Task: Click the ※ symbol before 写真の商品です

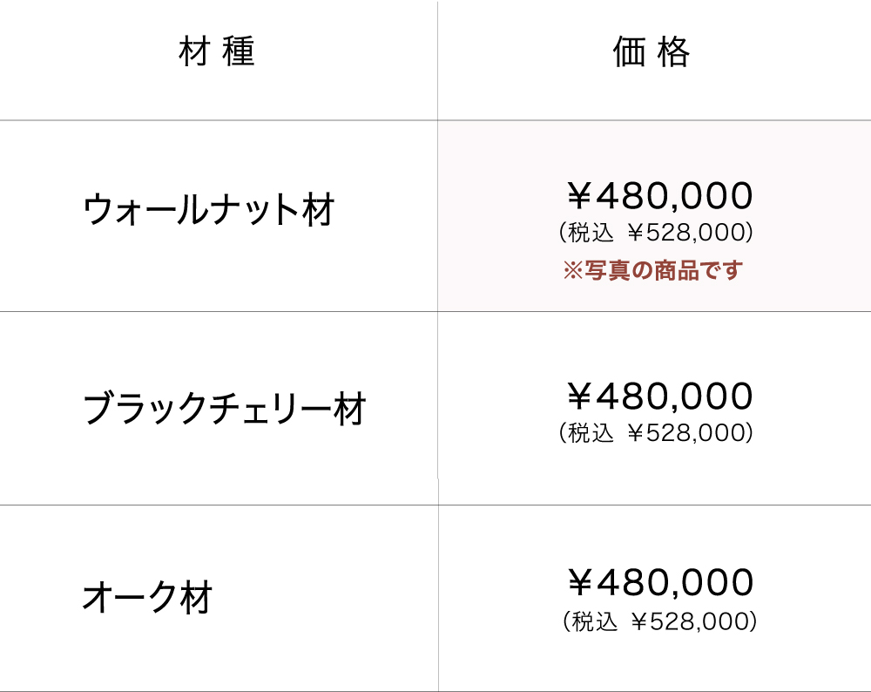Action: pyautogui.click(x=572, y=271)
